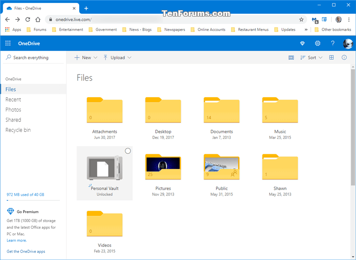Screen dimensions: 356x260
Task: Open the Forums bookmark folder
Action: point(37,29)
